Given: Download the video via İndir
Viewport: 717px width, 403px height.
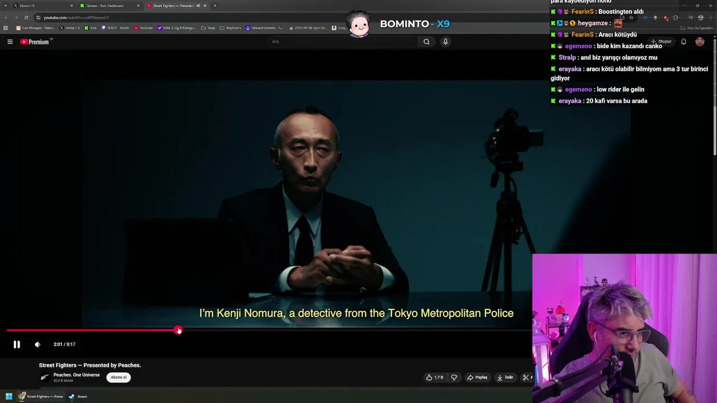Looking at the screenshot, I should 505,377.
